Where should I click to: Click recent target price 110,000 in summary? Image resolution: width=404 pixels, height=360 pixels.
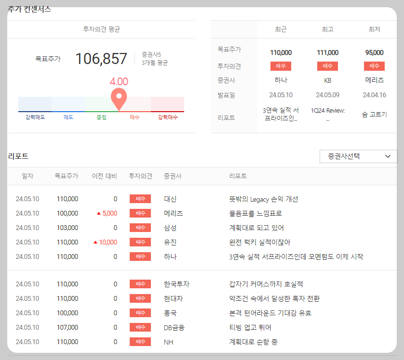point(281,53)
